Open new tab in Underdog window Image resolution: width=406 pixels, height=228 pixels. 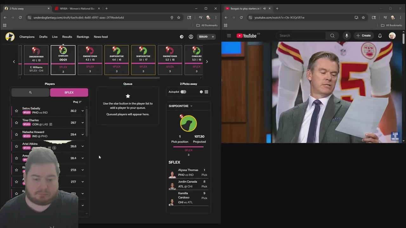(x=107, y=9)
